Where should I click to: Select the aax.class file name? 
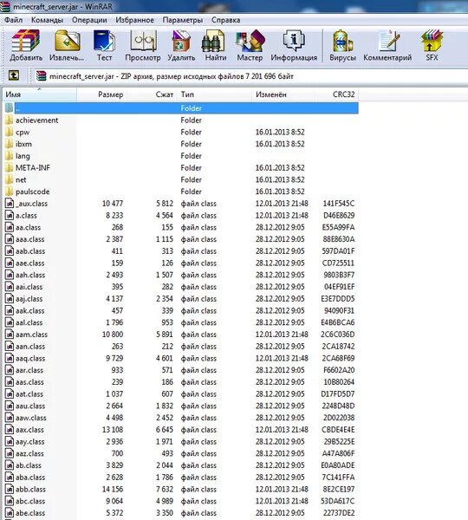(x=29, y=430)
